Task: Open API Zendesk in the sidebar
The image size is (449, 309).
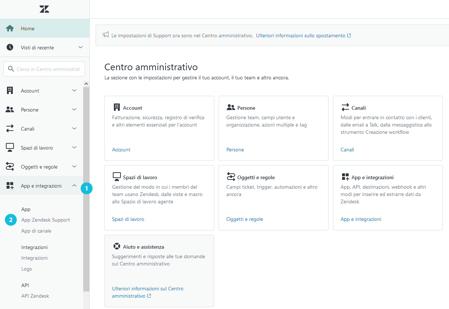Action: (x=35, y=296)
